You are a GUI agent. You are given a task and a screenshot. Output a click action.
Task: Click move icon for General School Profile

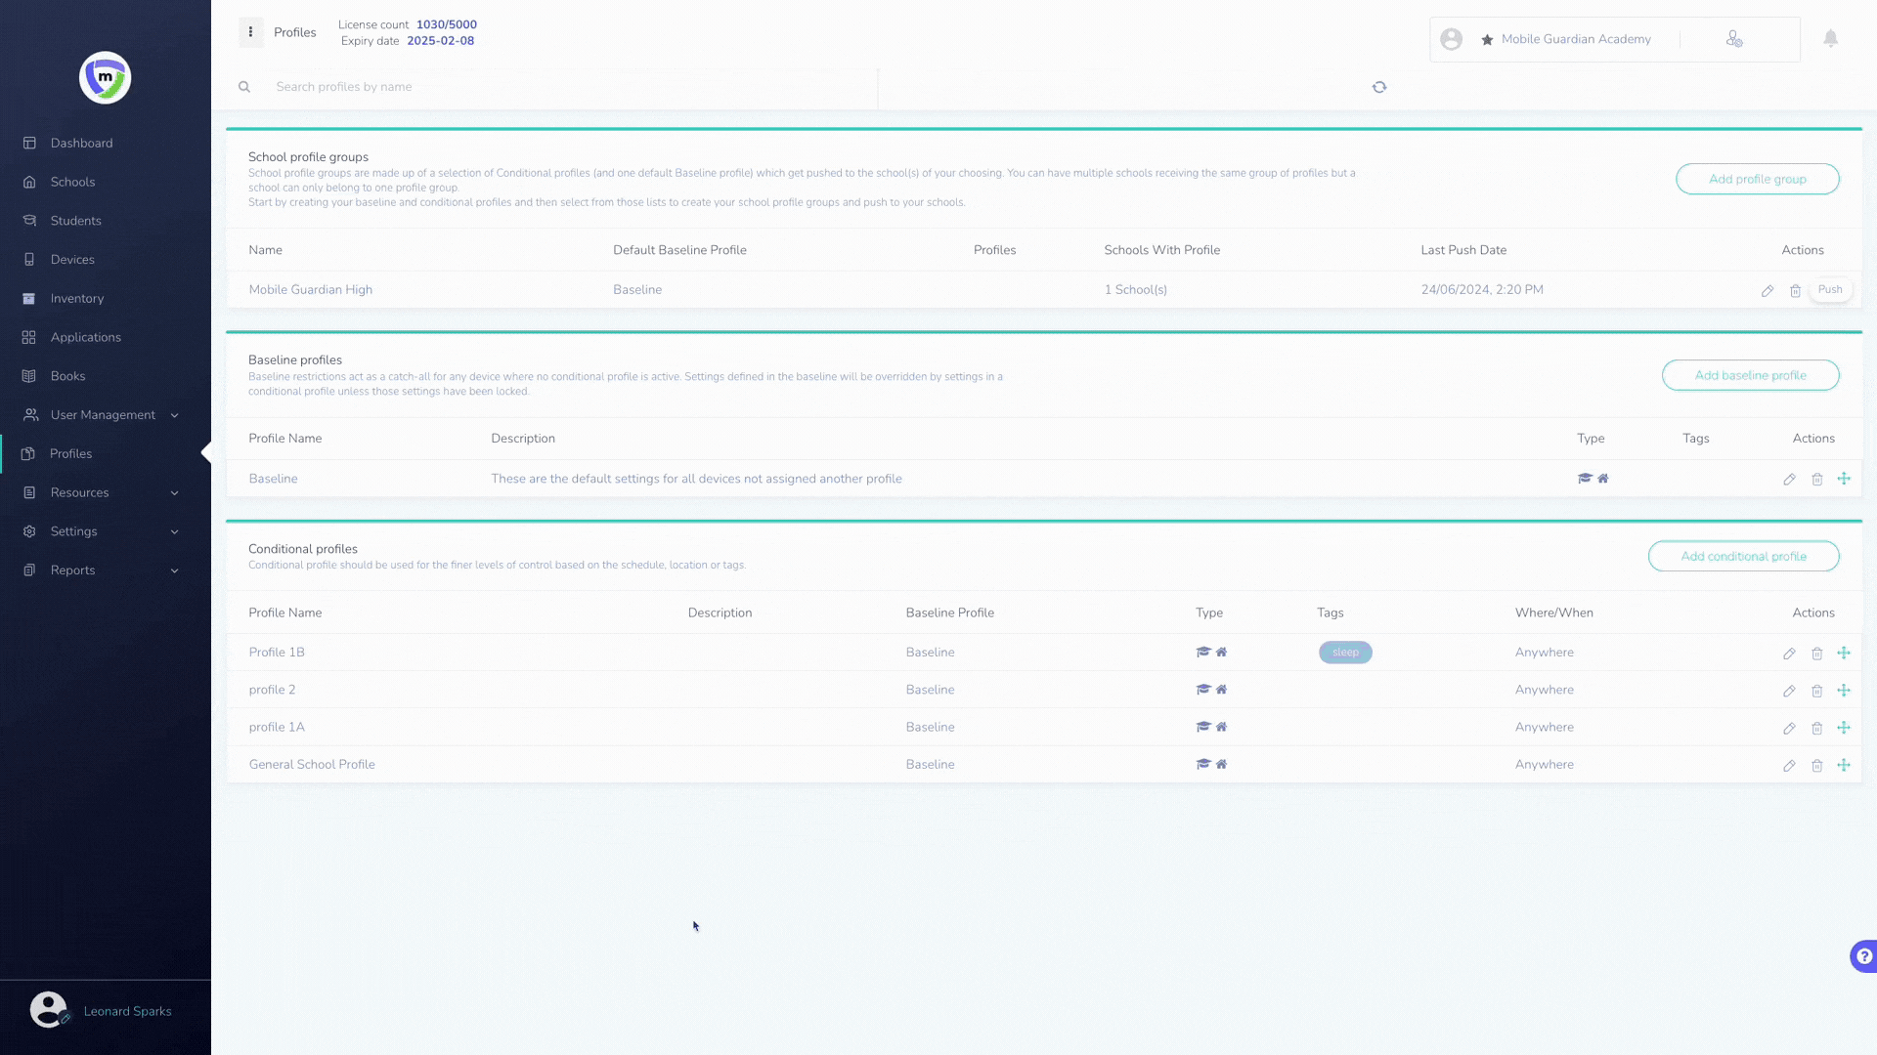tap(1843, 765)
